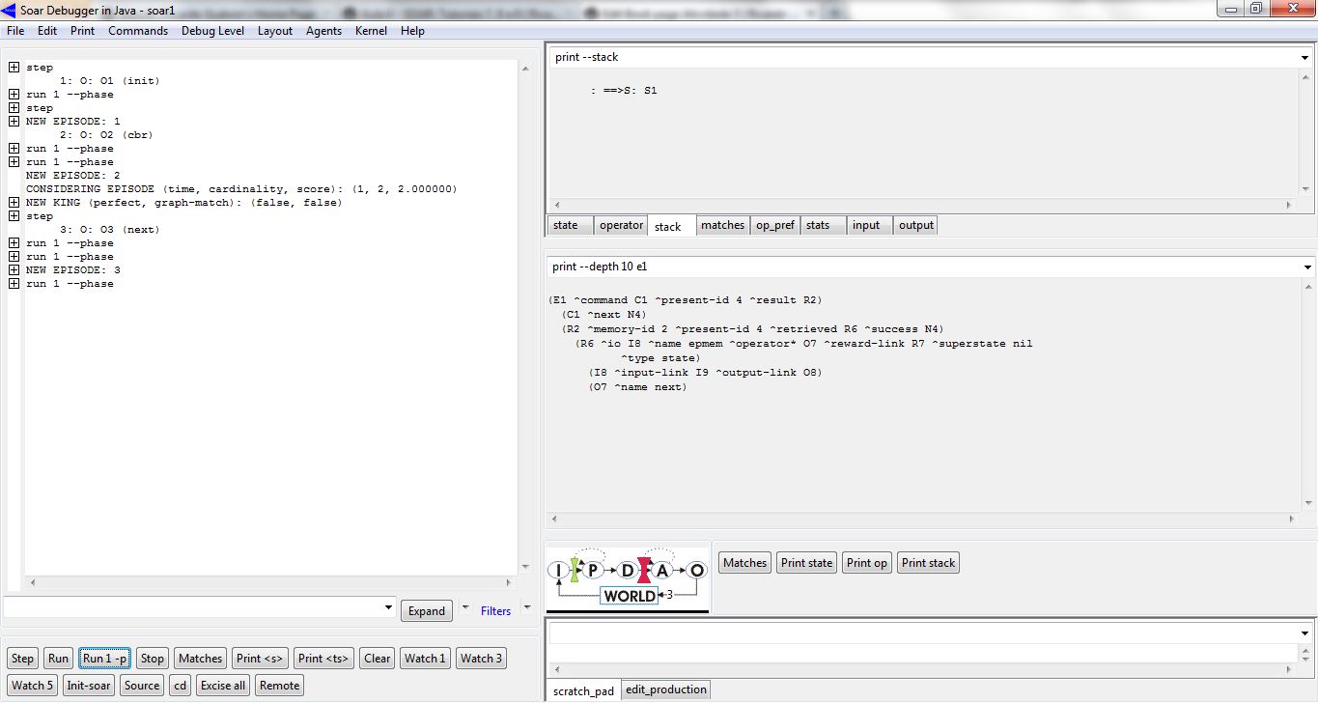Image resolution: width=1318 pixels, height=703 pixels.
Task: Open the Debug Level menu
Action: click(212, 31)
